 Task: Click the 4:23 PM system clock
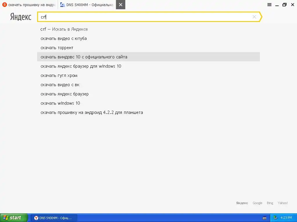286,218
